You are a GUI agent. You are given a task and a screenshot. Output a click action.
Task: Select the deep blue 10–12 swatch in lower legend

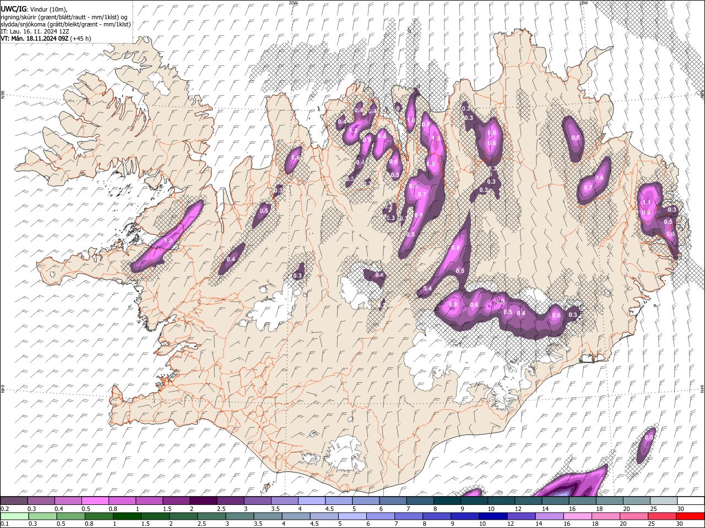(x=493, y=516)
